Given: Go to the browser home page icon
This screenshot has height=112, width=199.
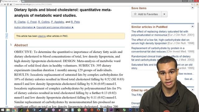Looking at the screenshot, I should 11,4.
